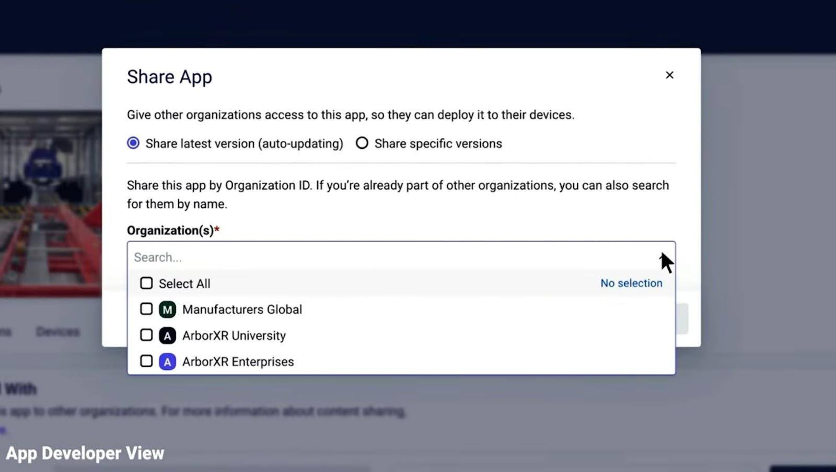Click the black ArborXR University icon

tap(167, 336)
